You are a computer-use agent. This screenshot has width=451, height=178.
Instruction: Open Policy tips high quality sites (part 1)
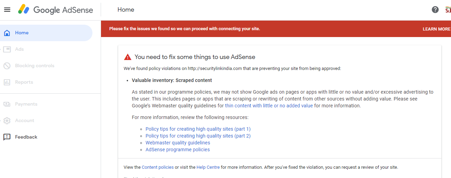(x=198, y=129)
